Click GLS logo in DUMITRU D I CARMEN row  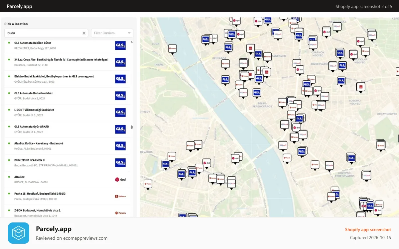click(x=120, y=163)
